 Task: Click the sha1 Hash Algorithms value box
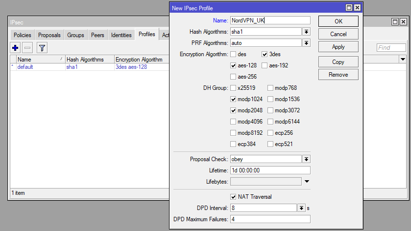click(x=266, y=32)
